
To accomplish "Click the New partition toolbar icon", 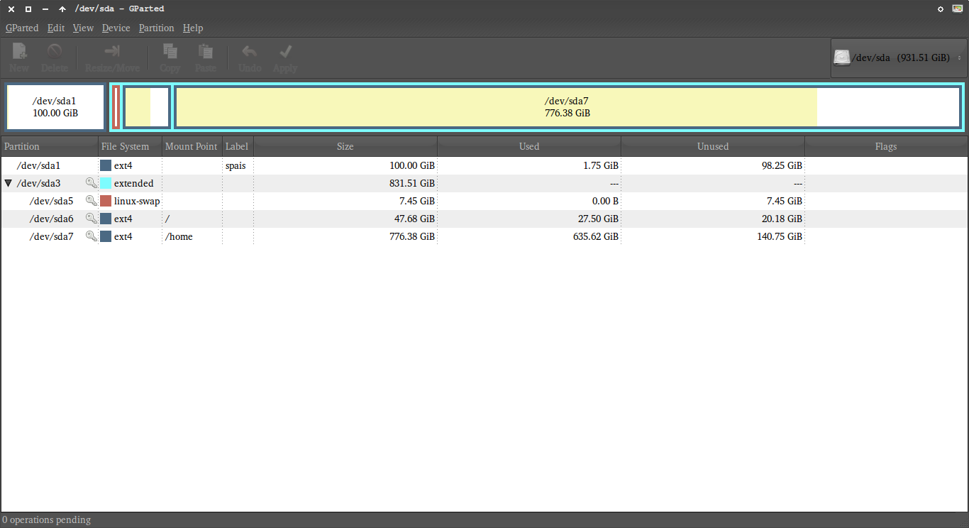I will 19,51.
